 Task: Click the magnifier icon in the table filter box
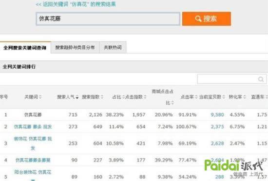261,79
